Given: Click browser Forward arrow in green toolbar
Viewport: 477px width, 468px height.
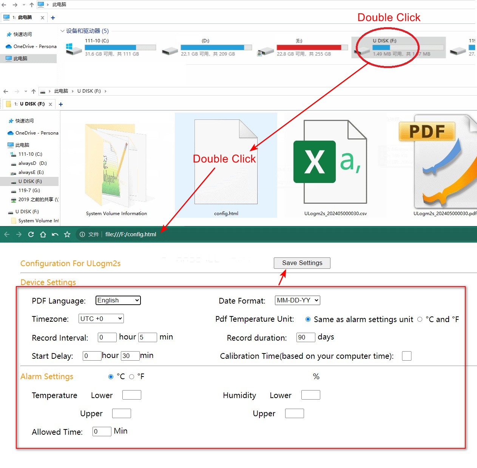Looking at the screenshot, I should (19, 234).
